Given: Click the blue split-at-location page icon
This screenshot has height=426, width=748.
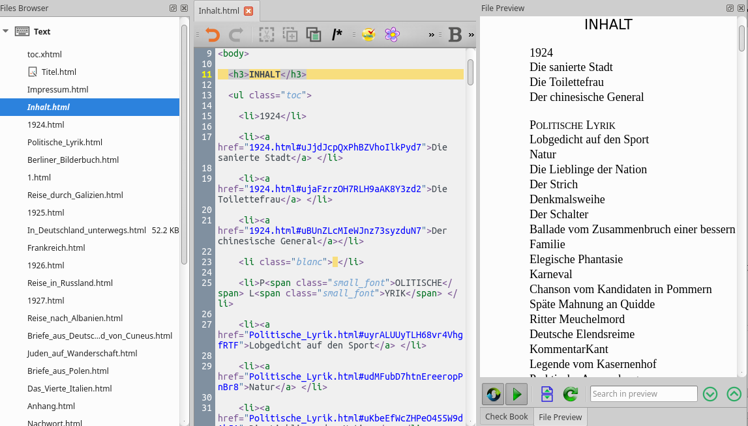Looking at the screenshot, I should click(547, 393).
